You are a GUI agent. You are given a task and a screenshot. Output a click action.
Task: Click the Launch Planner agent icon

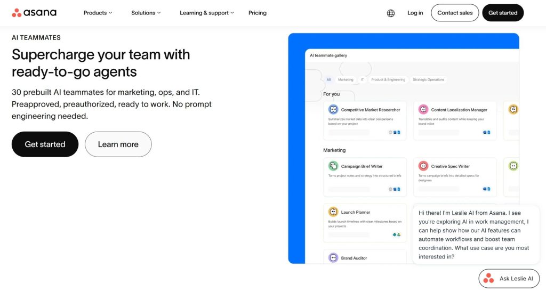point(333,212)
